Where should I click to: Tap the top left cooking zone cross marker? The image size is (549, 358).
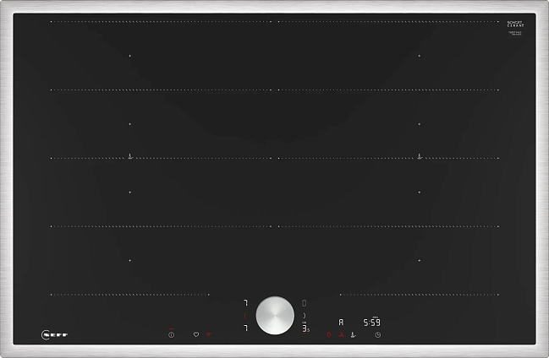click(130, 56)
